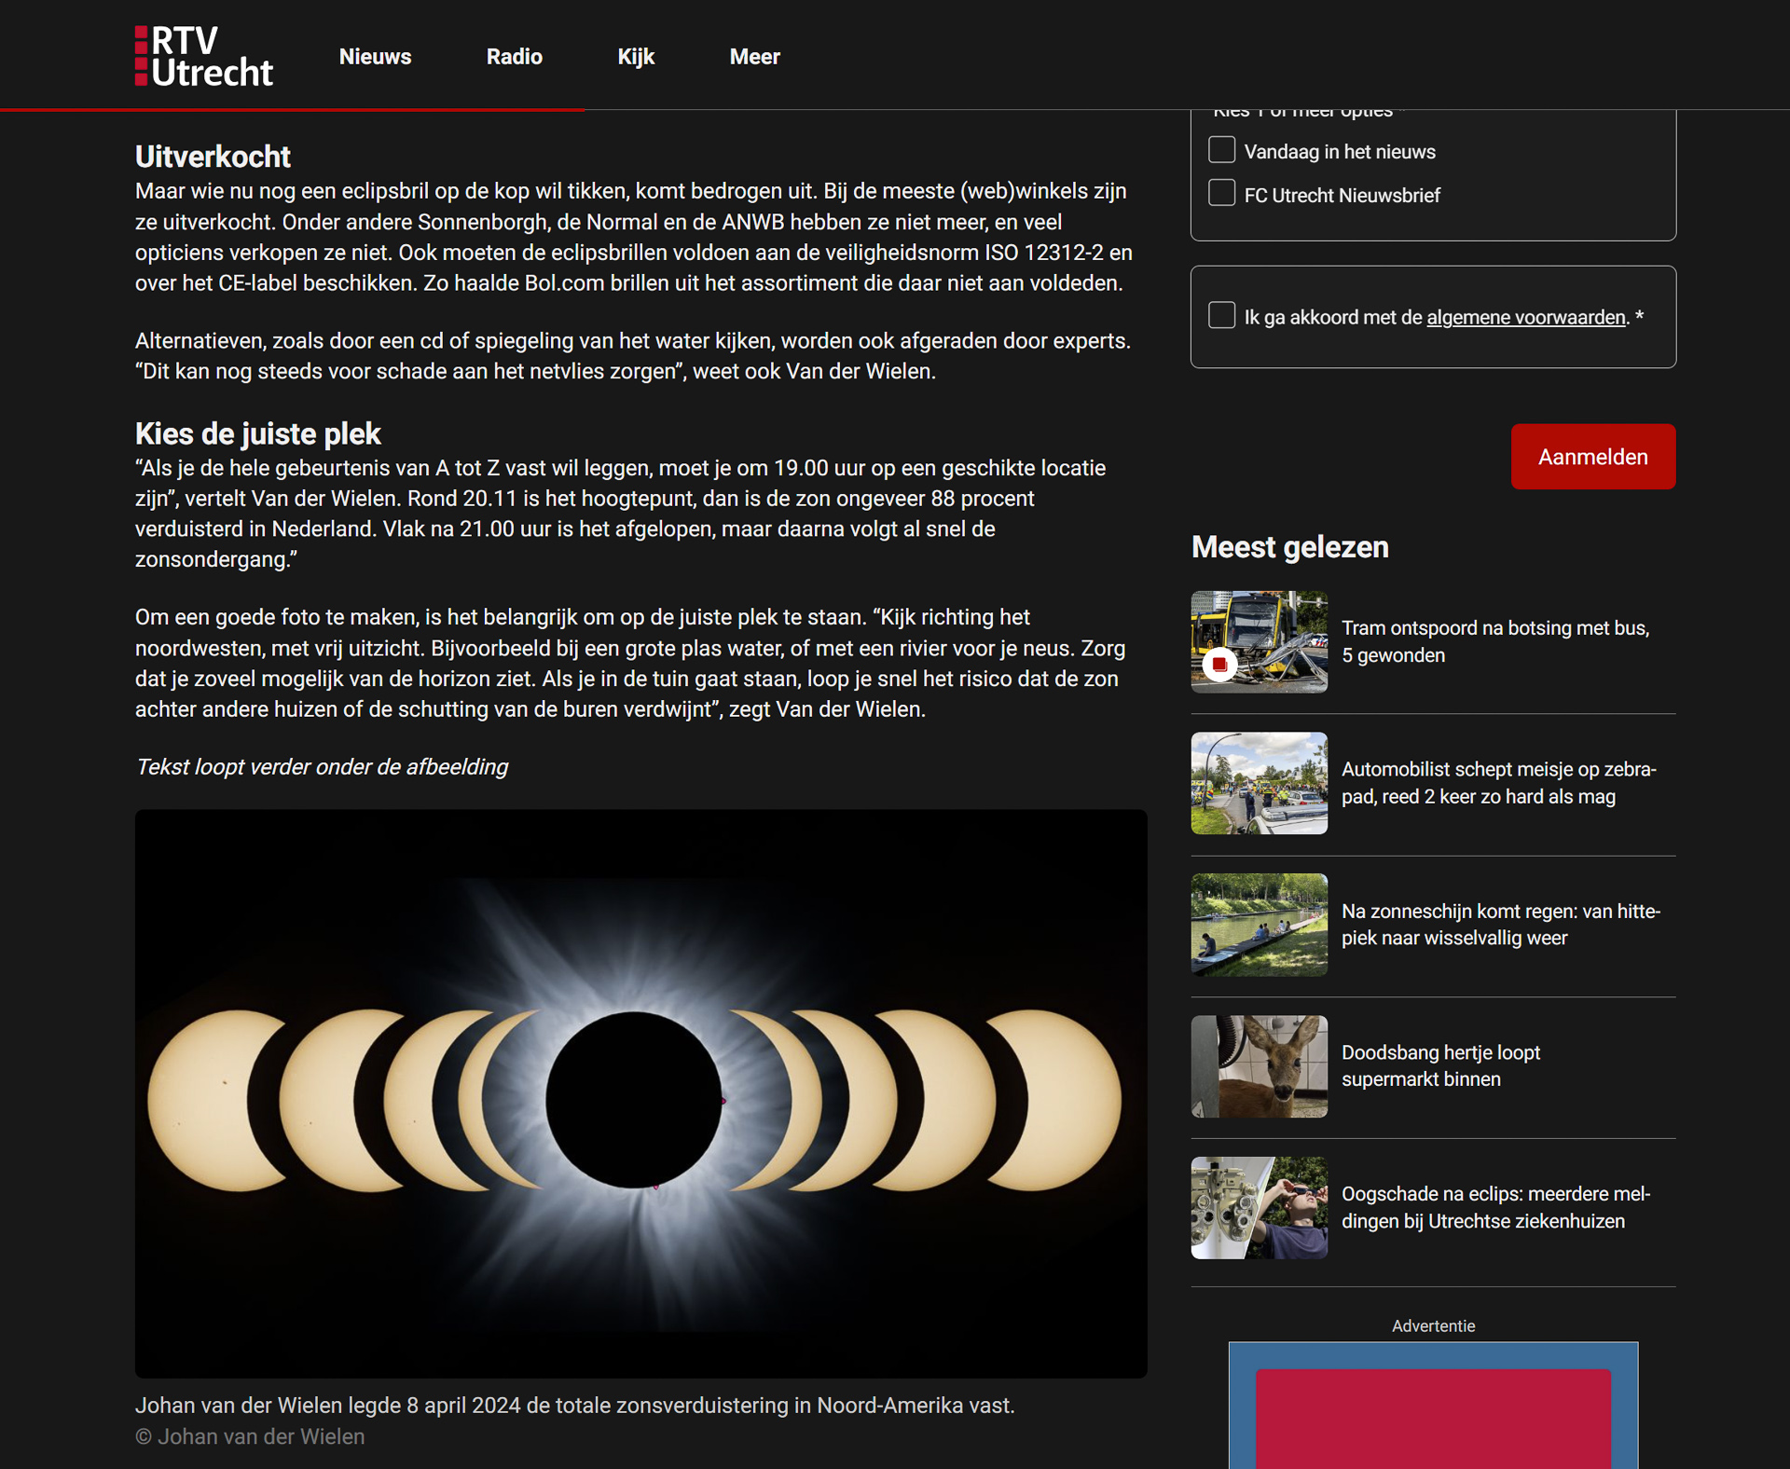
Task: Open the Kijk menu
Action: 636,57
